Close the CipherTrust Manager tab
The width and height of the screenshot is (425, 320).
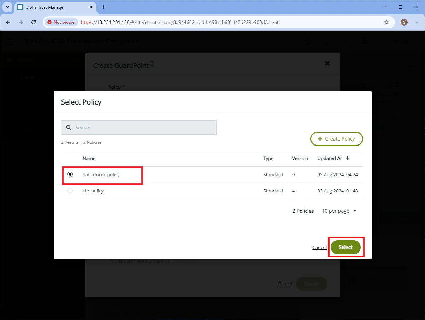(x=92, y=7)
